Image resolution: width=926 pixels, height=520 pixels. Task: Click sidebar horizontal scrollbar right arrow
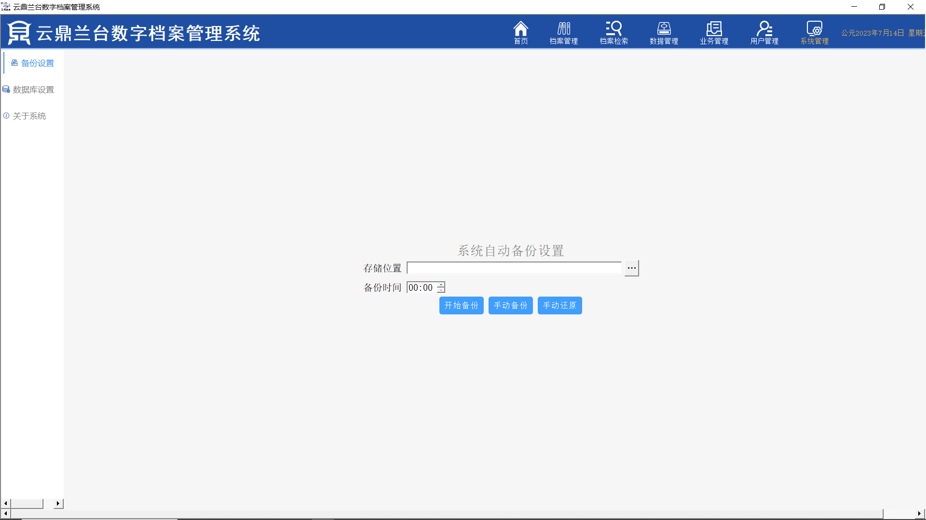58,503
